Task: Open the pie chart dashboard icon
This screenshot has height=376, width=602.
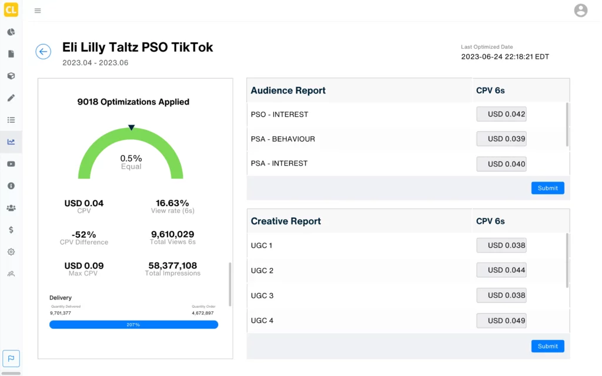Action: click(x=11, y=32)
